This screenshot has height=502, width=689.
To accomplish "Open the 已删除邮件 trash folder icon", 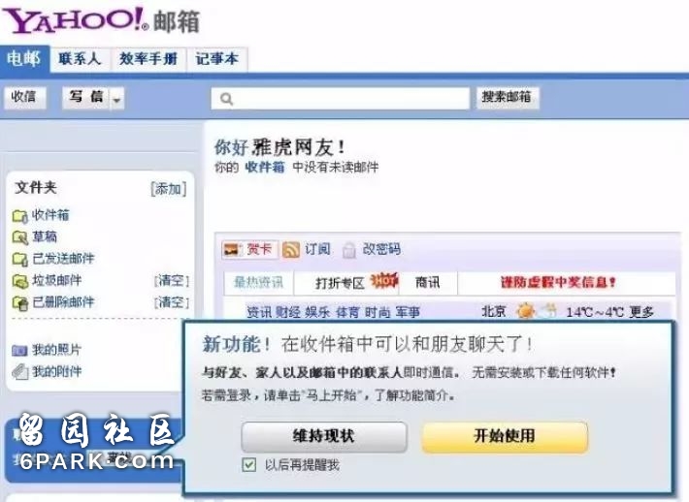I will coord(19,302).
